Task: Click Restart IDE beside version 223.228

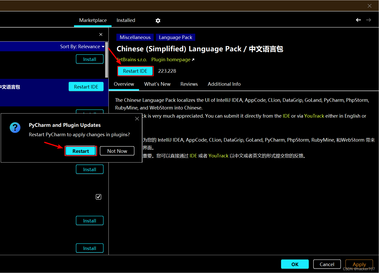Action: 135,71
